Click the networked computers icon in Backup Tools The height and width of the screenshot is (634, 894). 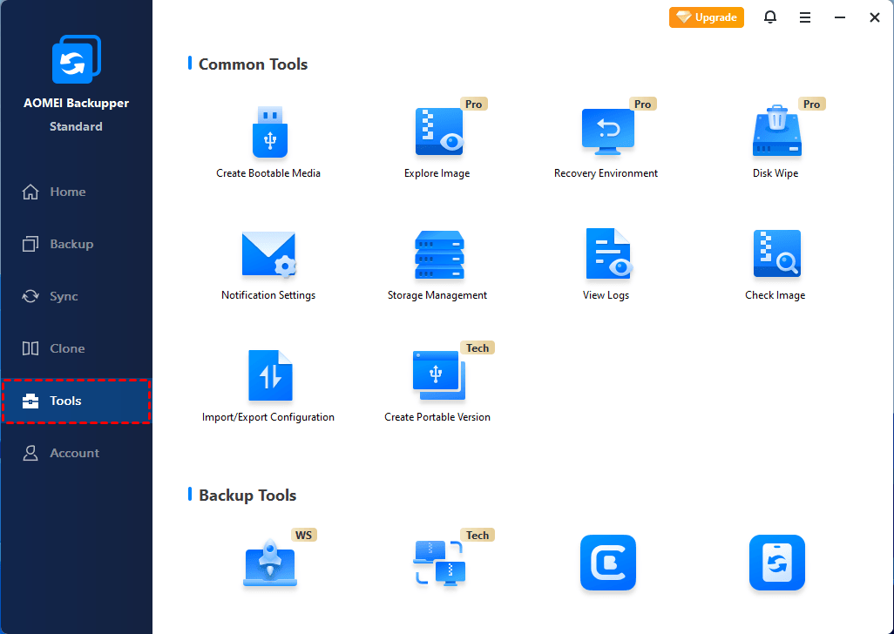[439, 563]
